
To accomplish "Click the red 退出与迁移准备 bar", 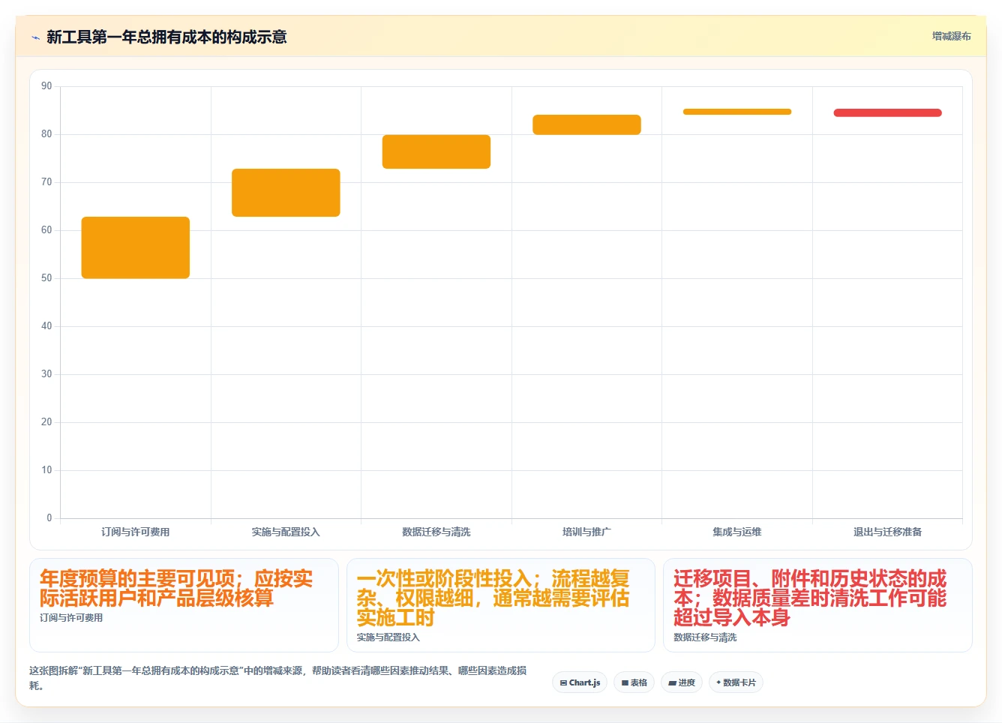I will pyautogui.click(x=887, y=112).
